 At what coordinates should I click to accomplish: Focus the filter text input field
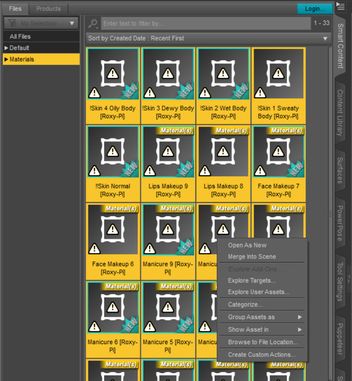(206, 23)
